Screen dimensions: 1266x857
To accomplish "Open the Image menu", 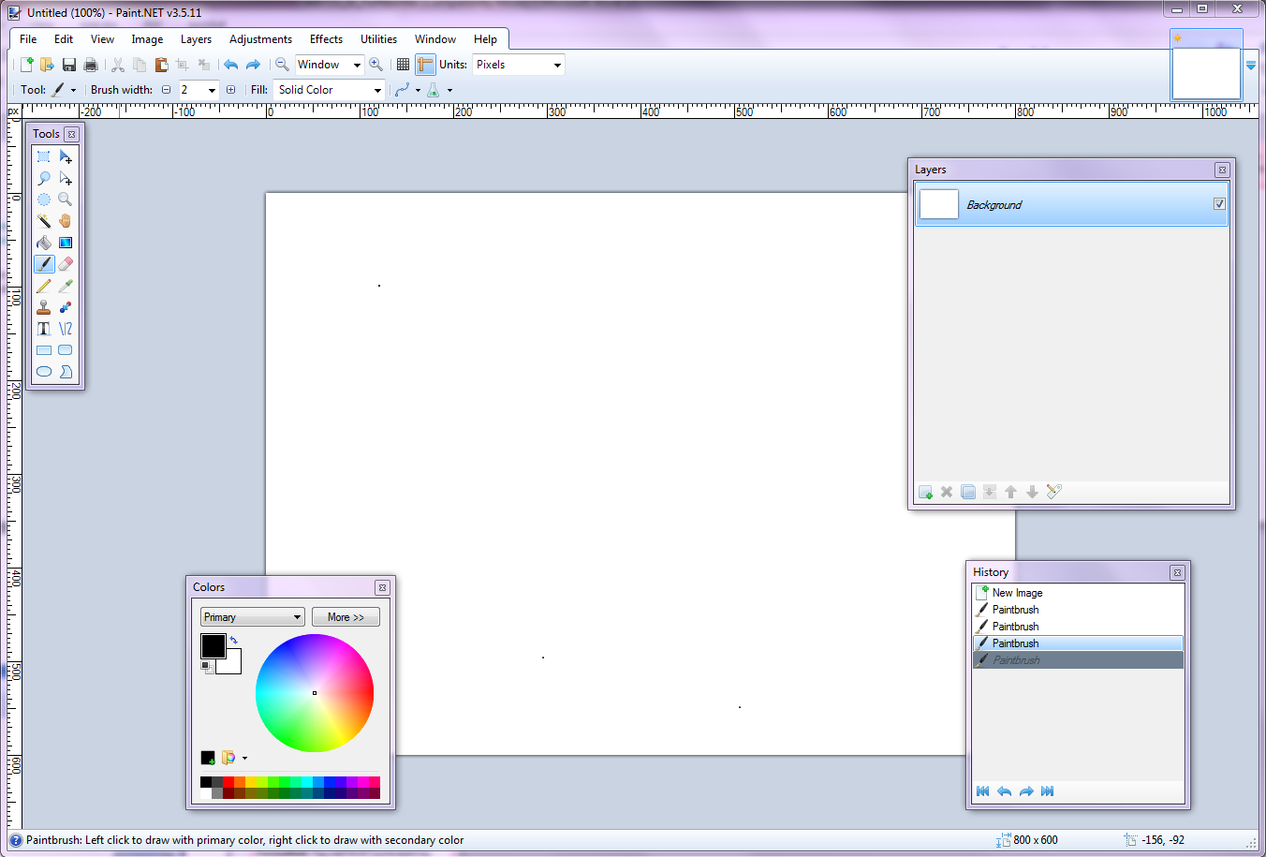I will 147,39.
